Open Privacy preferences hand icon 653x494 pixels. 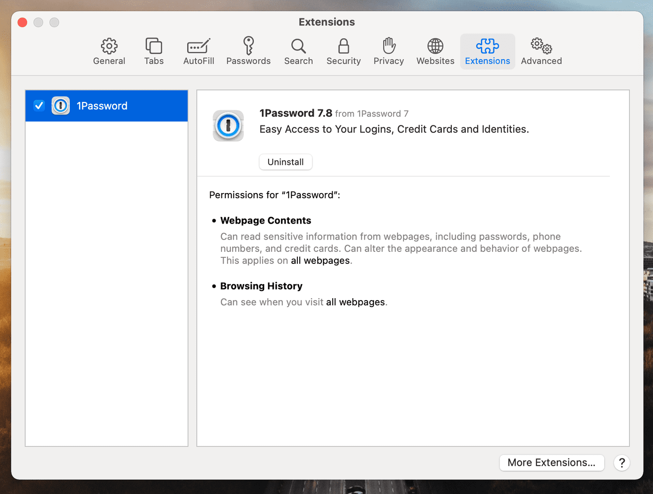click(388, 46)
